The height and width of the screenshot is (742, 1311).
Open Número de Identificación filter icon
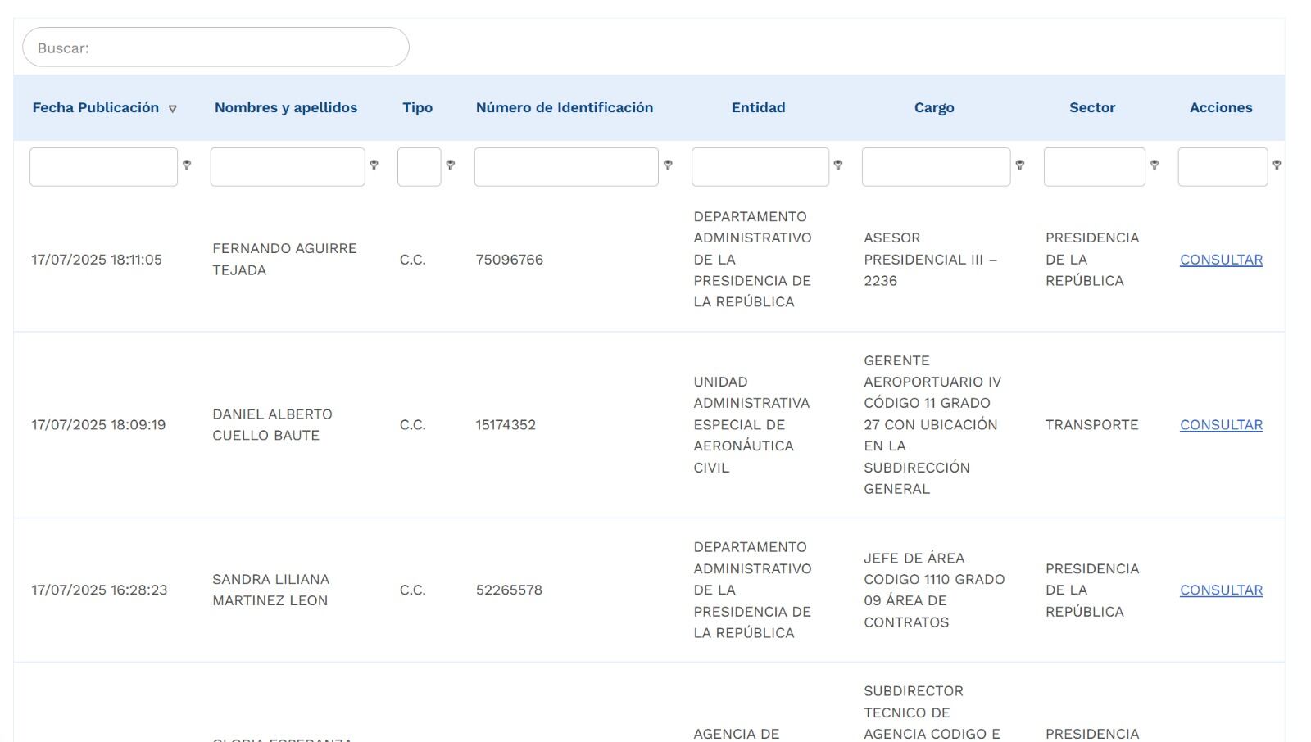pyautogui.click(x=669, y=165)
